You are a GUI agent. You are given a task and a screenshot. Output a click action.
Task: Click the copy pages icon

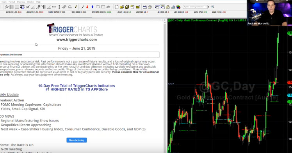coord(132,7)
